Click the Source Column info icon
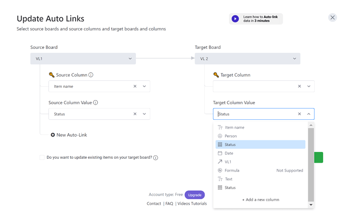Screen dimensions: 341x214 (91, 75)
